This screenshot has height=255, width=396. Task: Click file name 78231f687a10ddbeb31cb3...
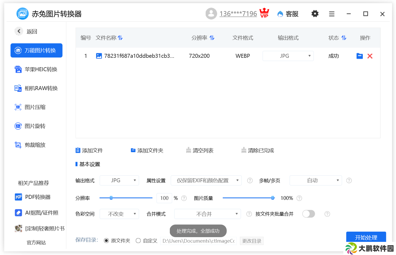coord(139,56)
